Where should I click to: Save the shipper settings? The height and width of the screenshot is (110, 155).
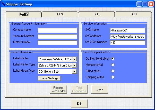[x=100, y=89]
